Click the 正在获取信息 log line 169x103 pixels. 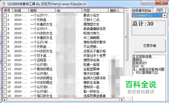(x=144, y=57)
